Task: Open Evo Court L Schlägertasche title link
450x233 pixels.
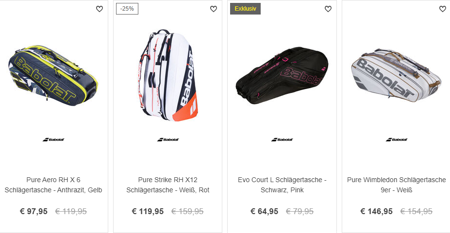Action: [282, 185]
